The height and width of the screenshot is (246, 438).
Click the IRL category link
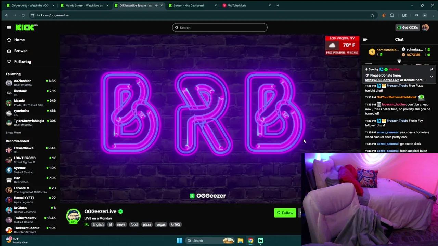pyautogui.click(x=87, y=224)
